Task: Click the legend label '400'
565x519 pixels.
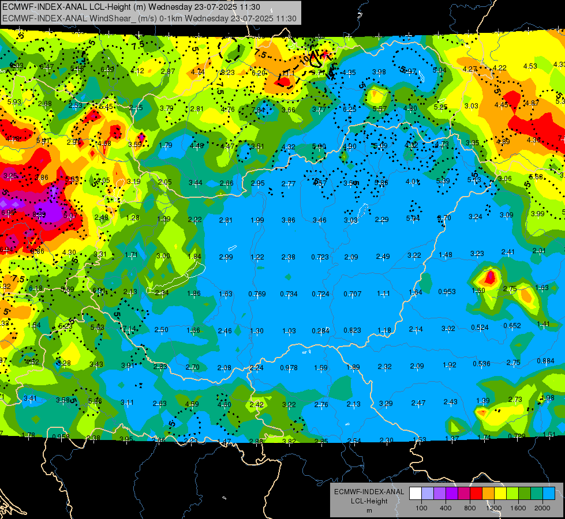Action: 446,508
